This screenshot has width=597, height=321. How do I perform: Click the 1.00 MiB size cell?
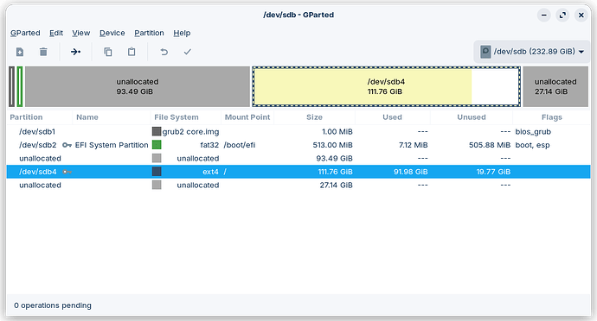[337, 132]
